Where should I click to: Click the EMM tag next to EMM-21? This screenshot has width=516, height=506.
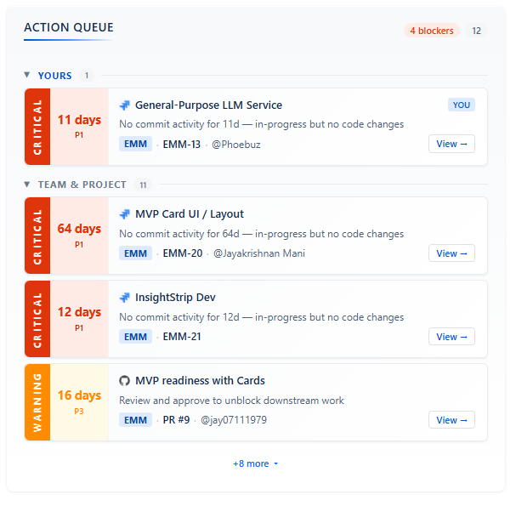click(135, 337)
